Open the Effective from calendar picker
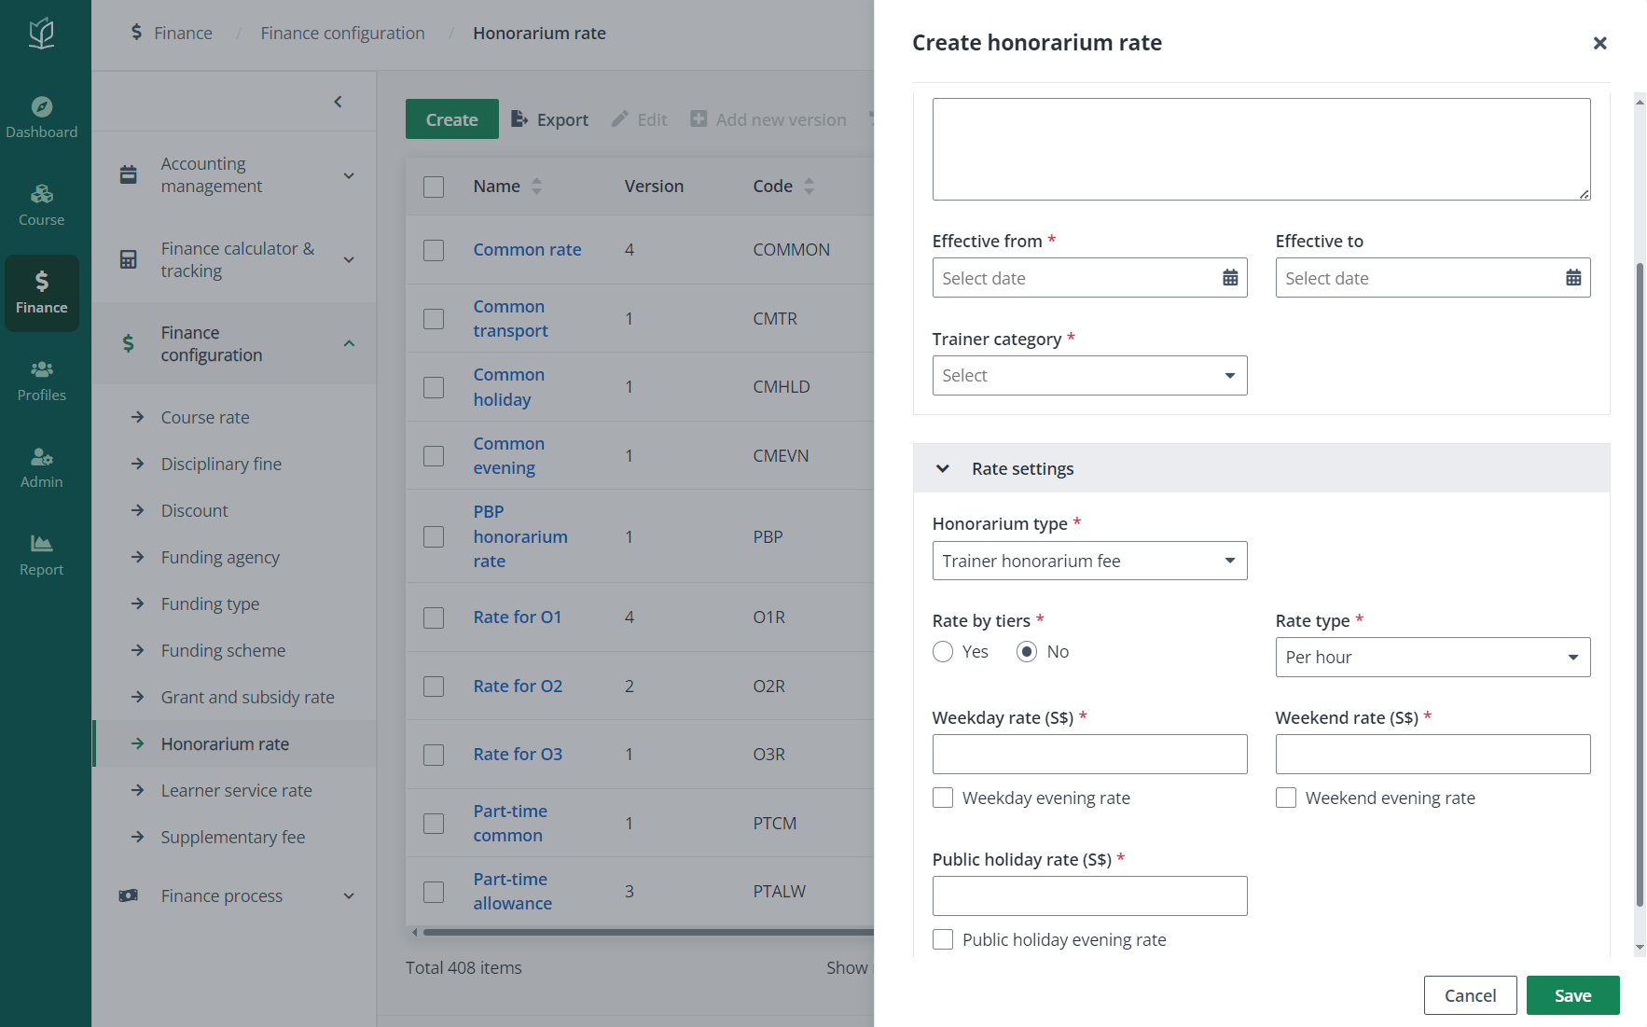The image size is (1647, 1027). (x=1230, y=278)
